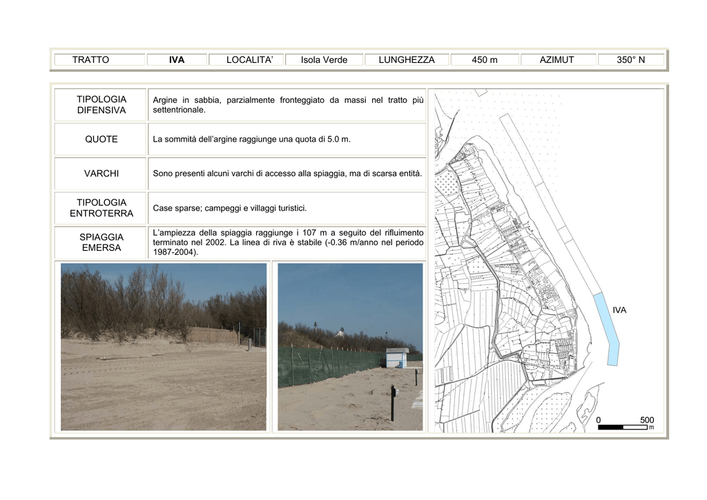Image resolution: width=707 pixels, height=500 pixels.
Task: Select the text 'La sommità dell'argine raggiunge'
Action: (x=251, y=140)
